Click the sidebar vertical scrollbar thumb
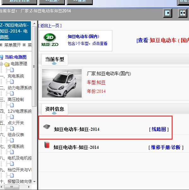Screen dimensions: 189x190 click(x=34, y=66)
